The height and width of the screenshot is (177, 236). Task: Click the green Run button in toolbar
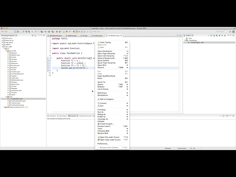pos(49,32)
